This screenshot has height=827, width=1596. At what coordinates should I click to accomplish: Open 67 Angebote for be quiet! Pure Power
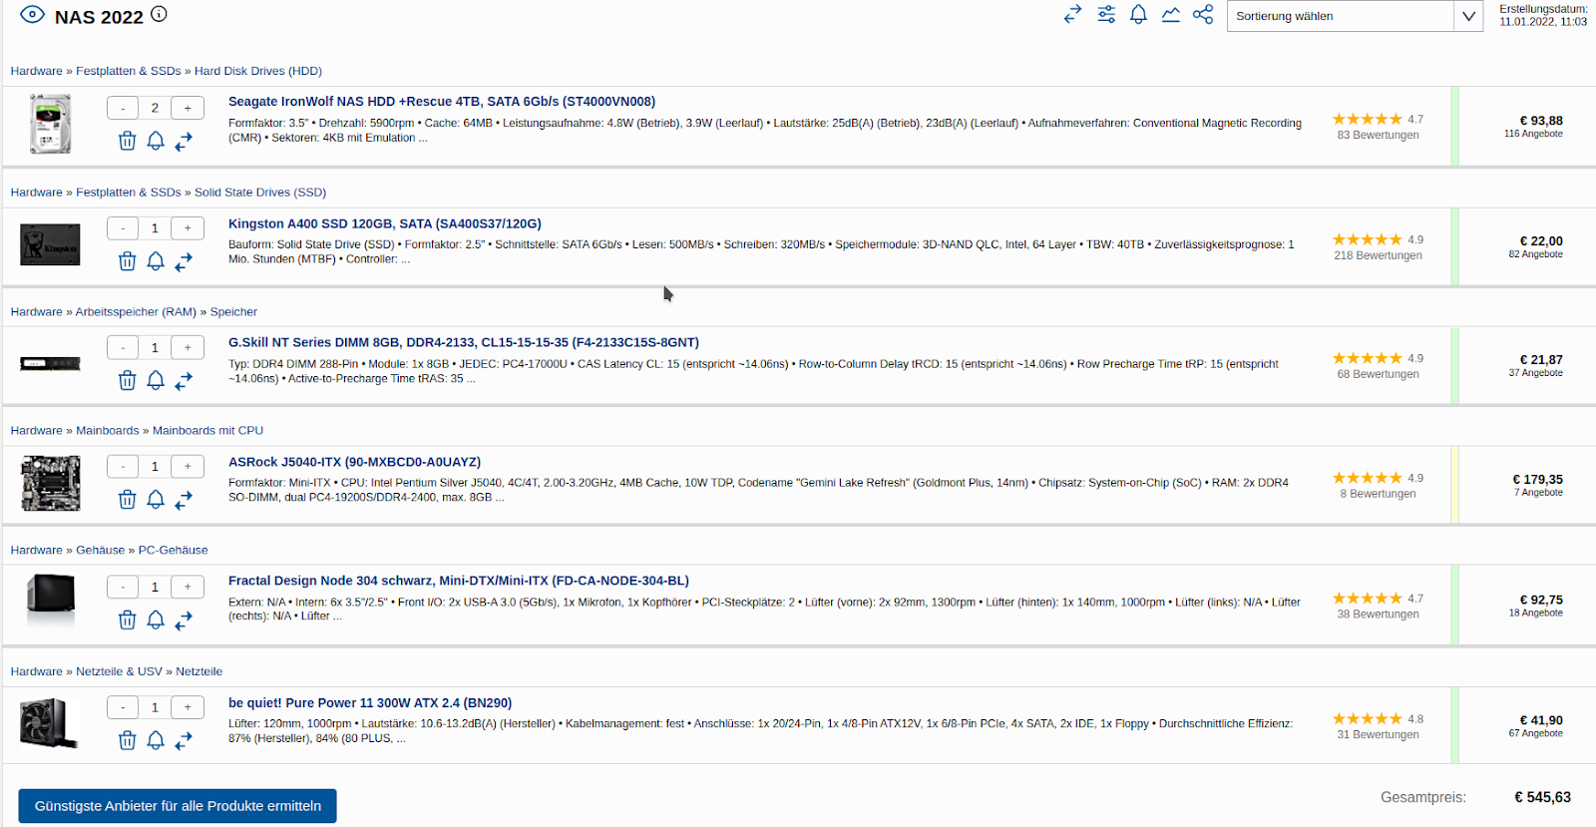tap(1535, 733)
